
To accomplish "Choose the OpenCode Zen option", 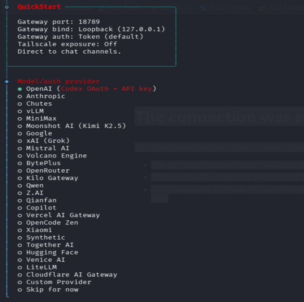I will (x=48, y=223).
